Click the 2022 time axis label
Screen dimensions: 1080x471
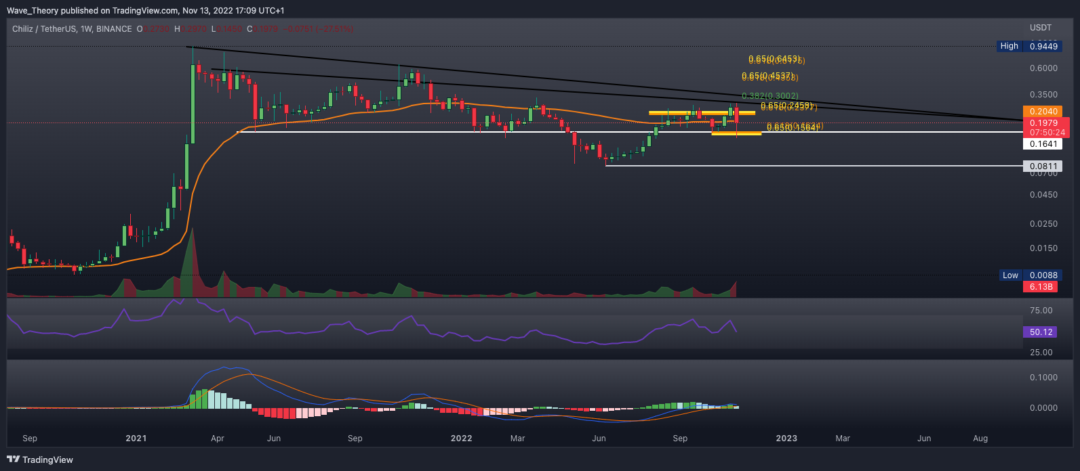462,439
